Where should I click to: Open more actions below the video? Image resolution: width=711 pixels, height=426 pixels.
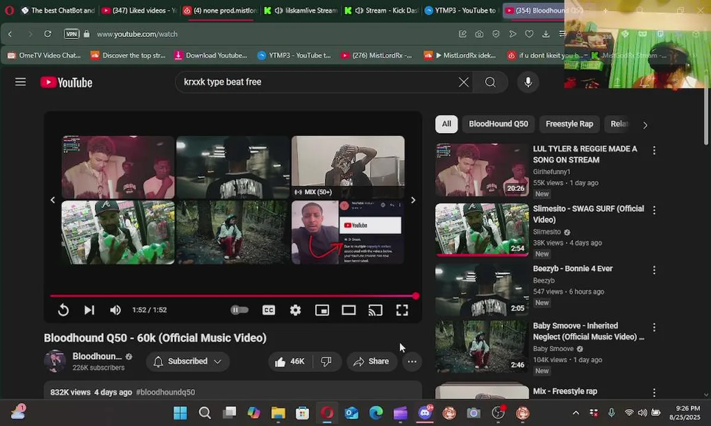pos(412,362)
